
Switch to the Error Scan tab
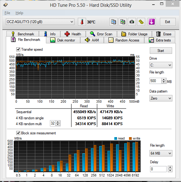pos(101,34)
